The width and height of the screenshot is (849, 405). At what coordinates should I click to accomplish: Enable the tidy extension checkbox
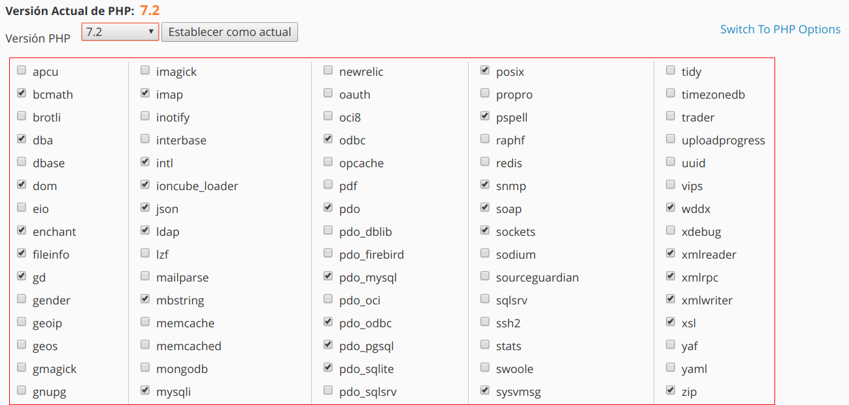[671, 71]
